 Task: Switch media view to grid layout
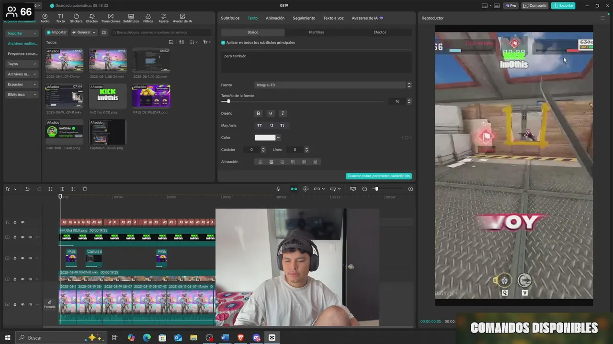[x=182, y=42]
